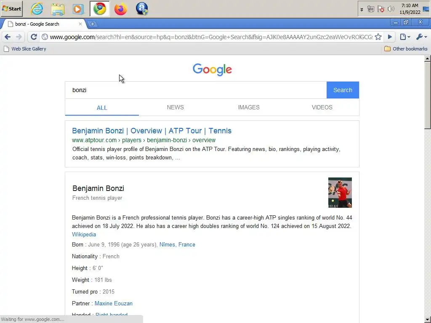Click the volume speaker tray icon
The width and height of the screenshot is (431, 323).
(391, 9)
